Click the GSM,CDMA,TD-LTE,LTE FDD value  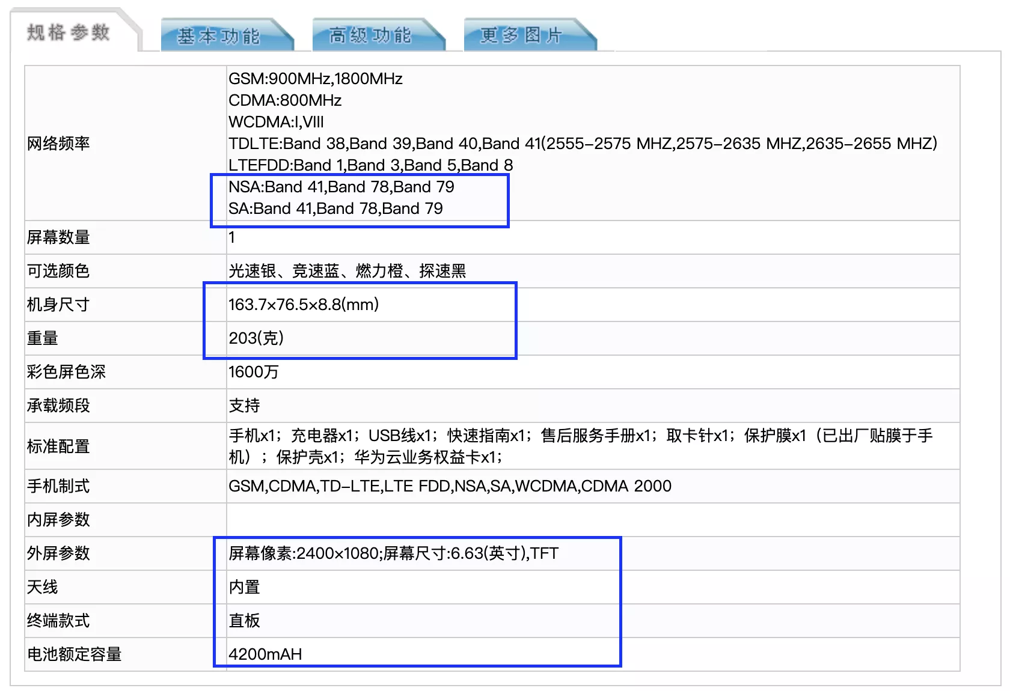click(x=450, y=486)
